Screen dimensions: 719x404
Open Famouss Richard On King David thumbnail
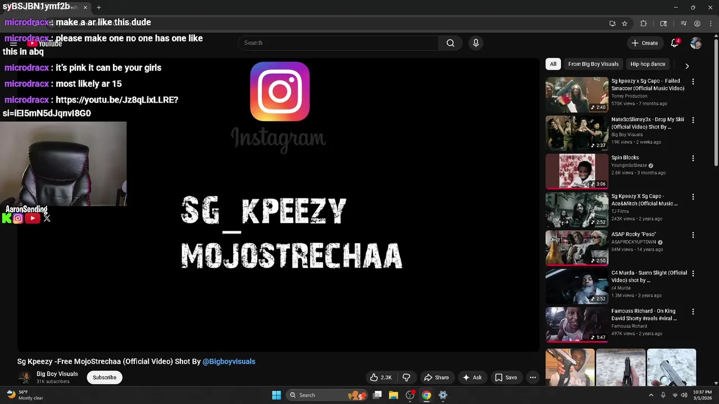577,324
